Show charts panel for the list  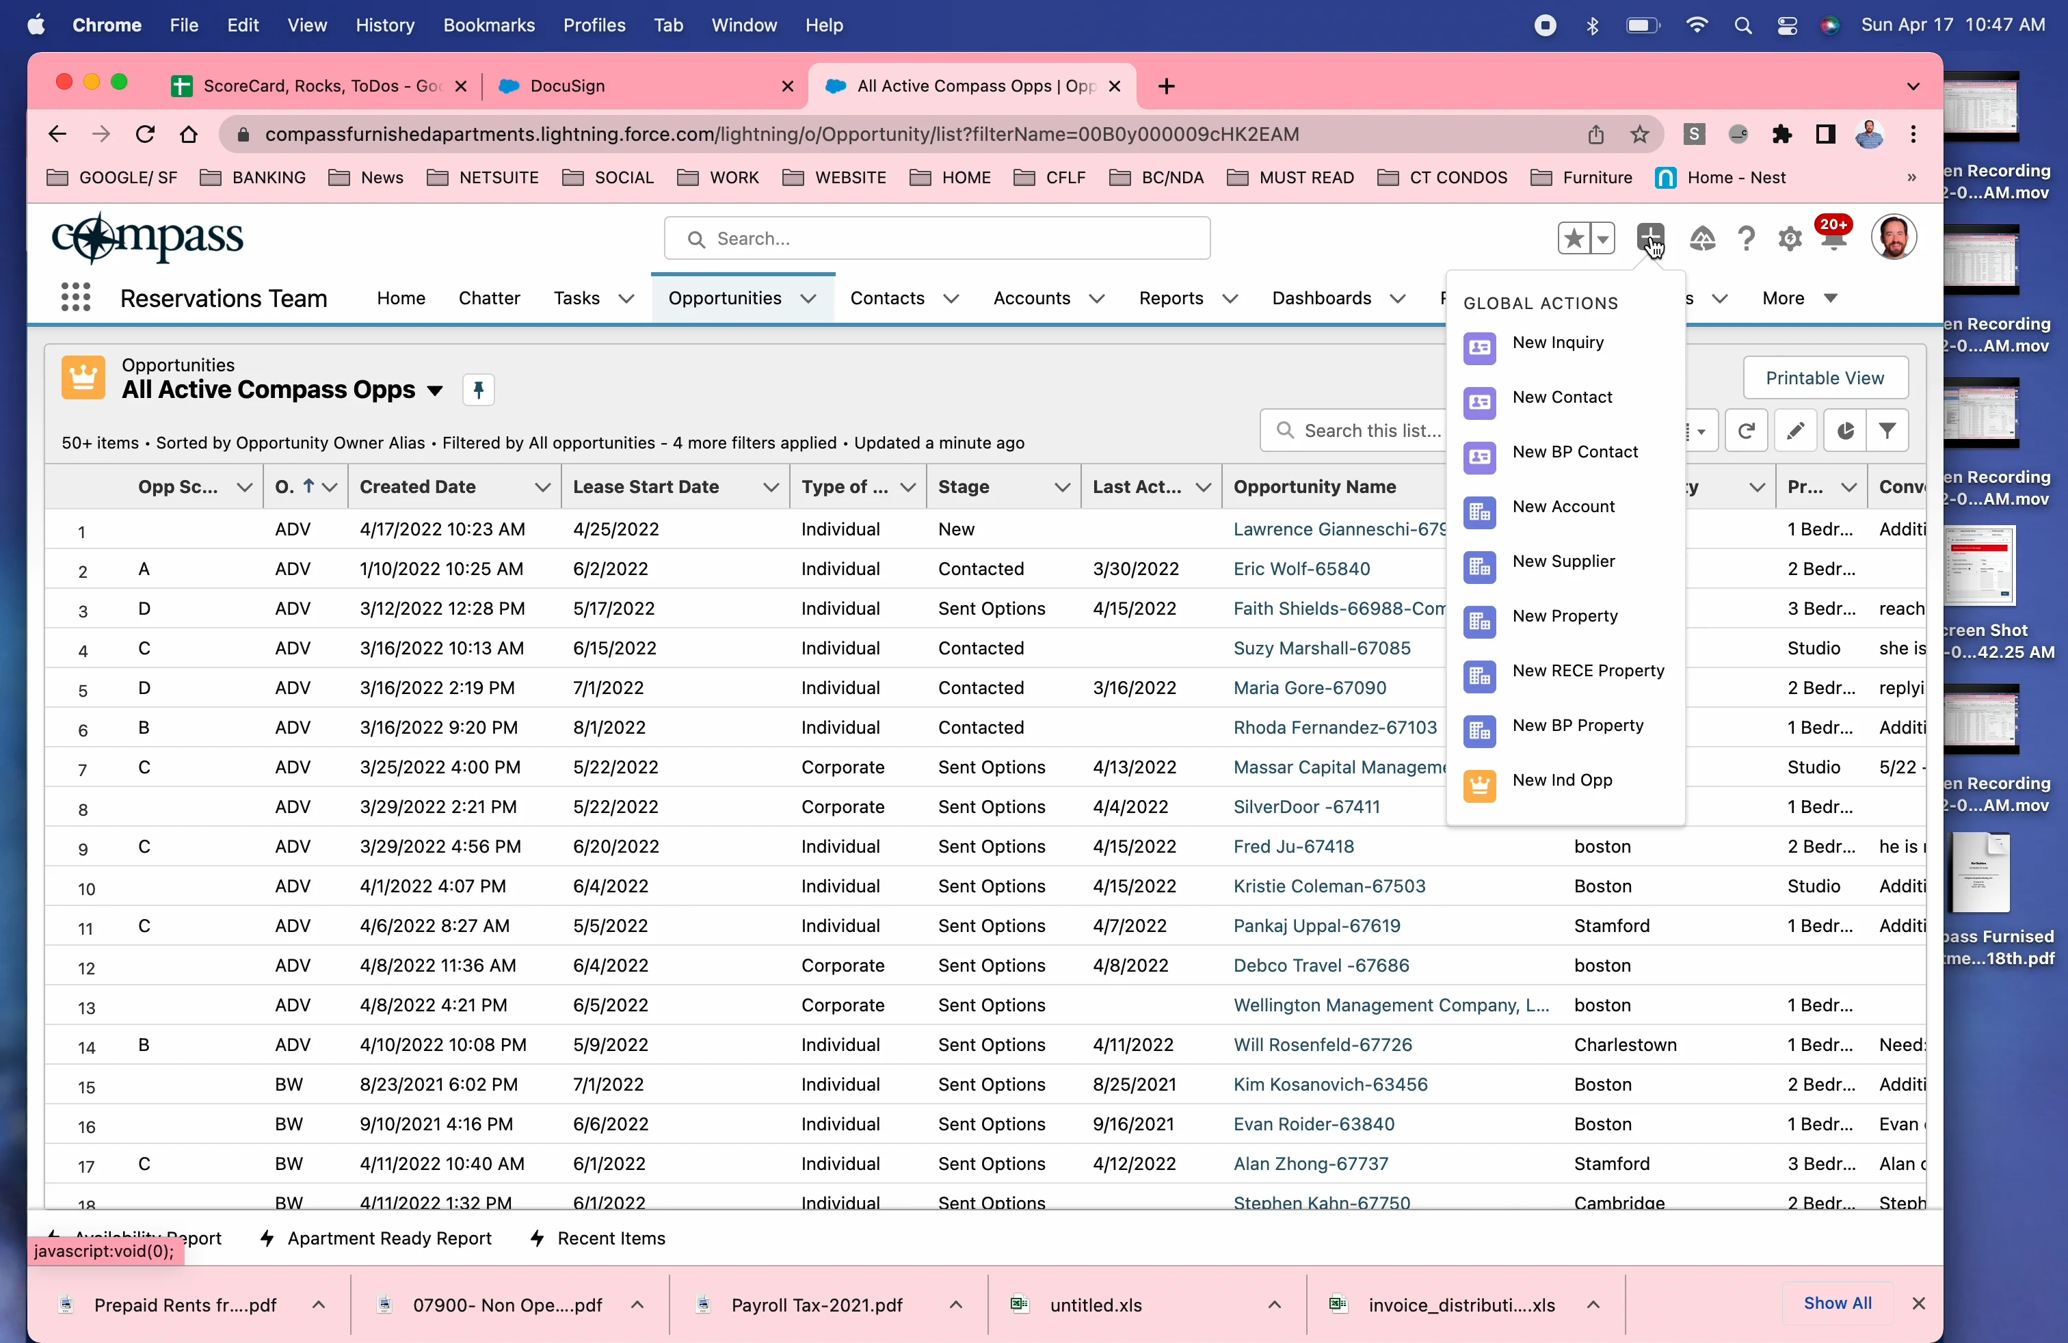pos(1844,431)
